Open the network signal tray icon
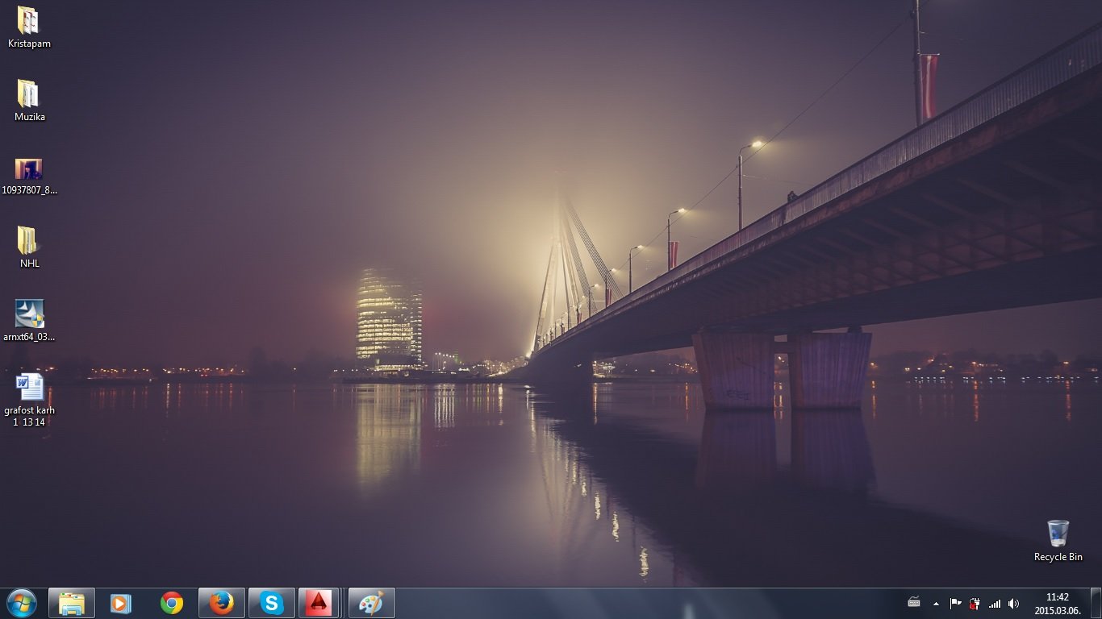 pos(995,603)
